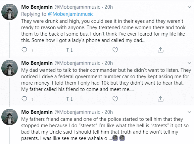Retweet the tweet about federal government car
The width and height of the screenshot is (194, 144).
click(70, 99)
